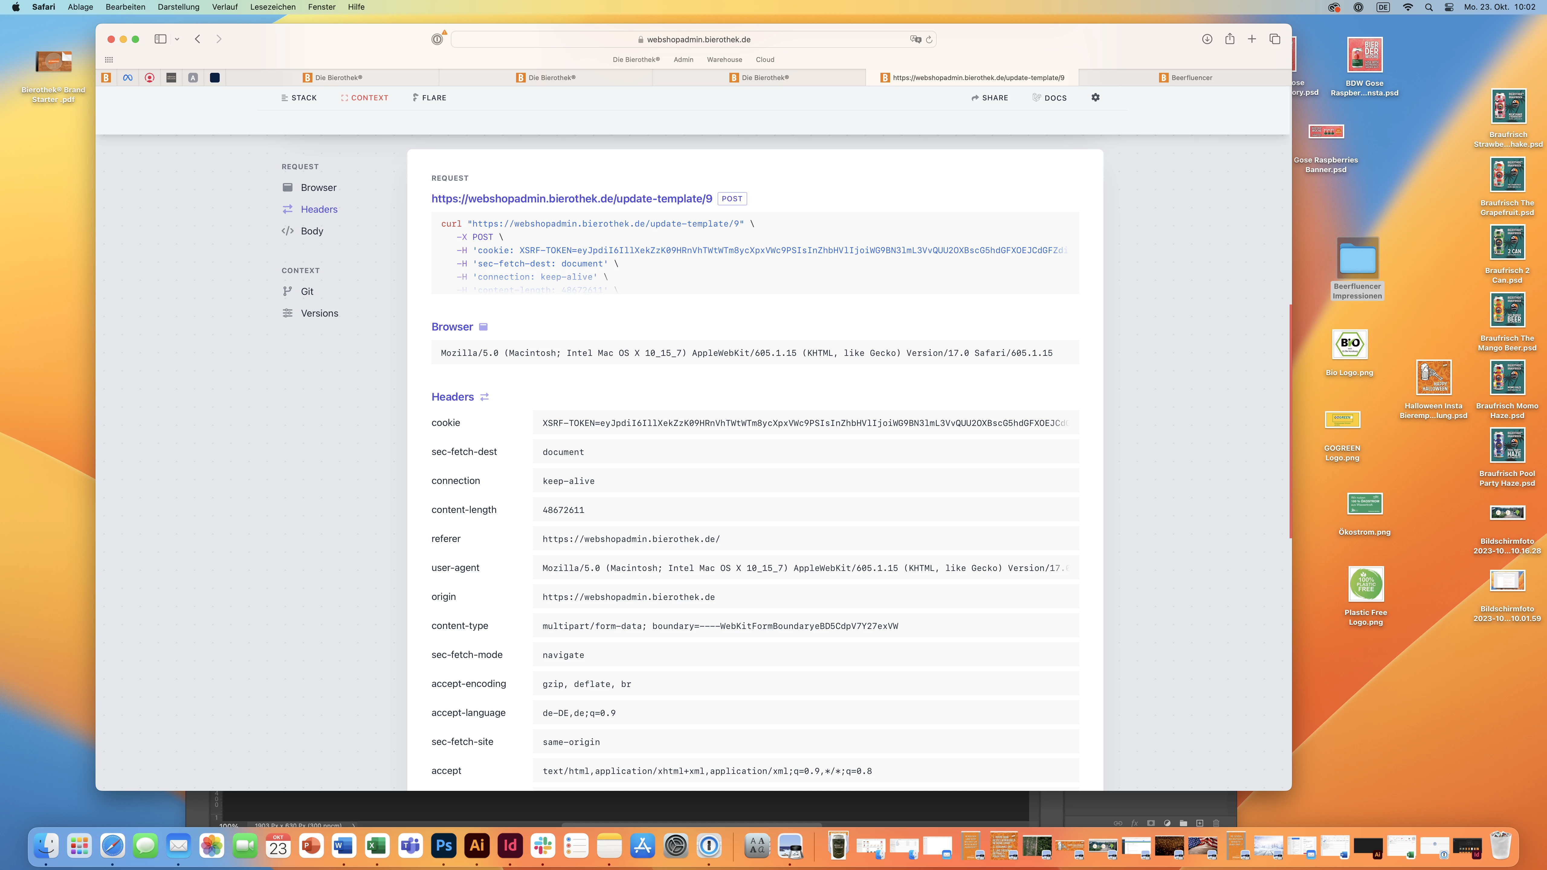1547x870 pixels.
Task: Open the favorites grid icon
Action: 109,60
